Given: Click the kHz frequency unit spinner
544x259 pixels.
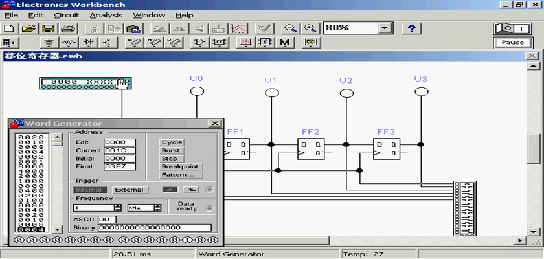Looking at the screenshot, I should [x=157, y=208].
